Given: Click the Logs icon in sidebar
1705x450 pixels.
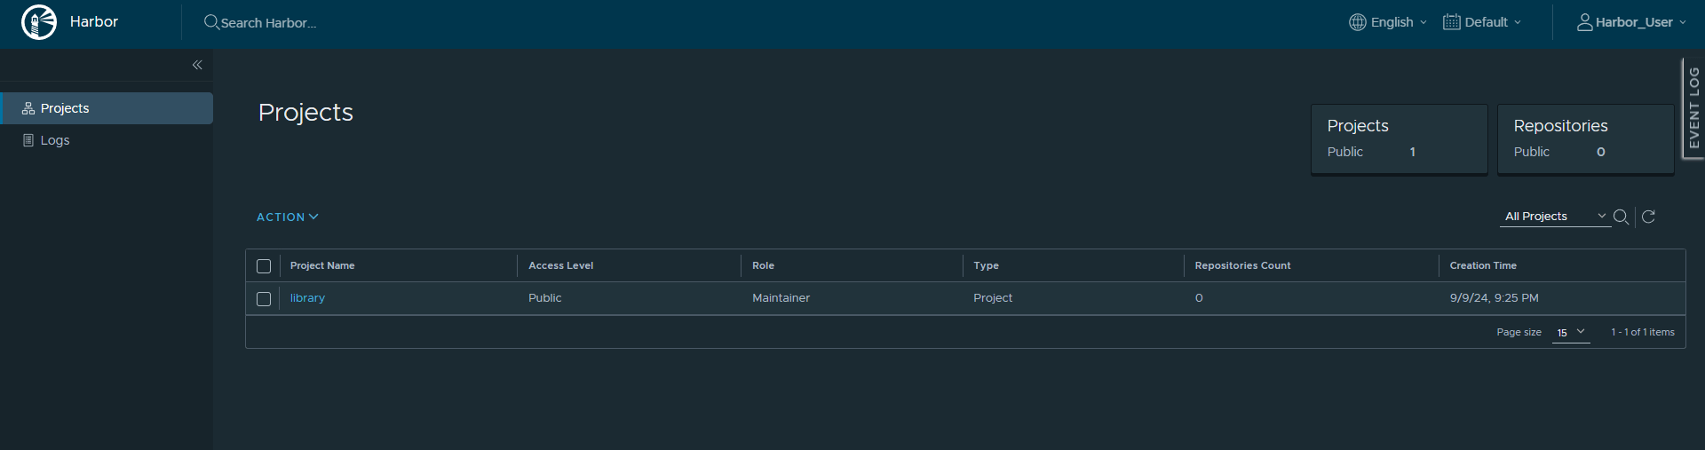Looking at the screenshot, I should point(28,140).
